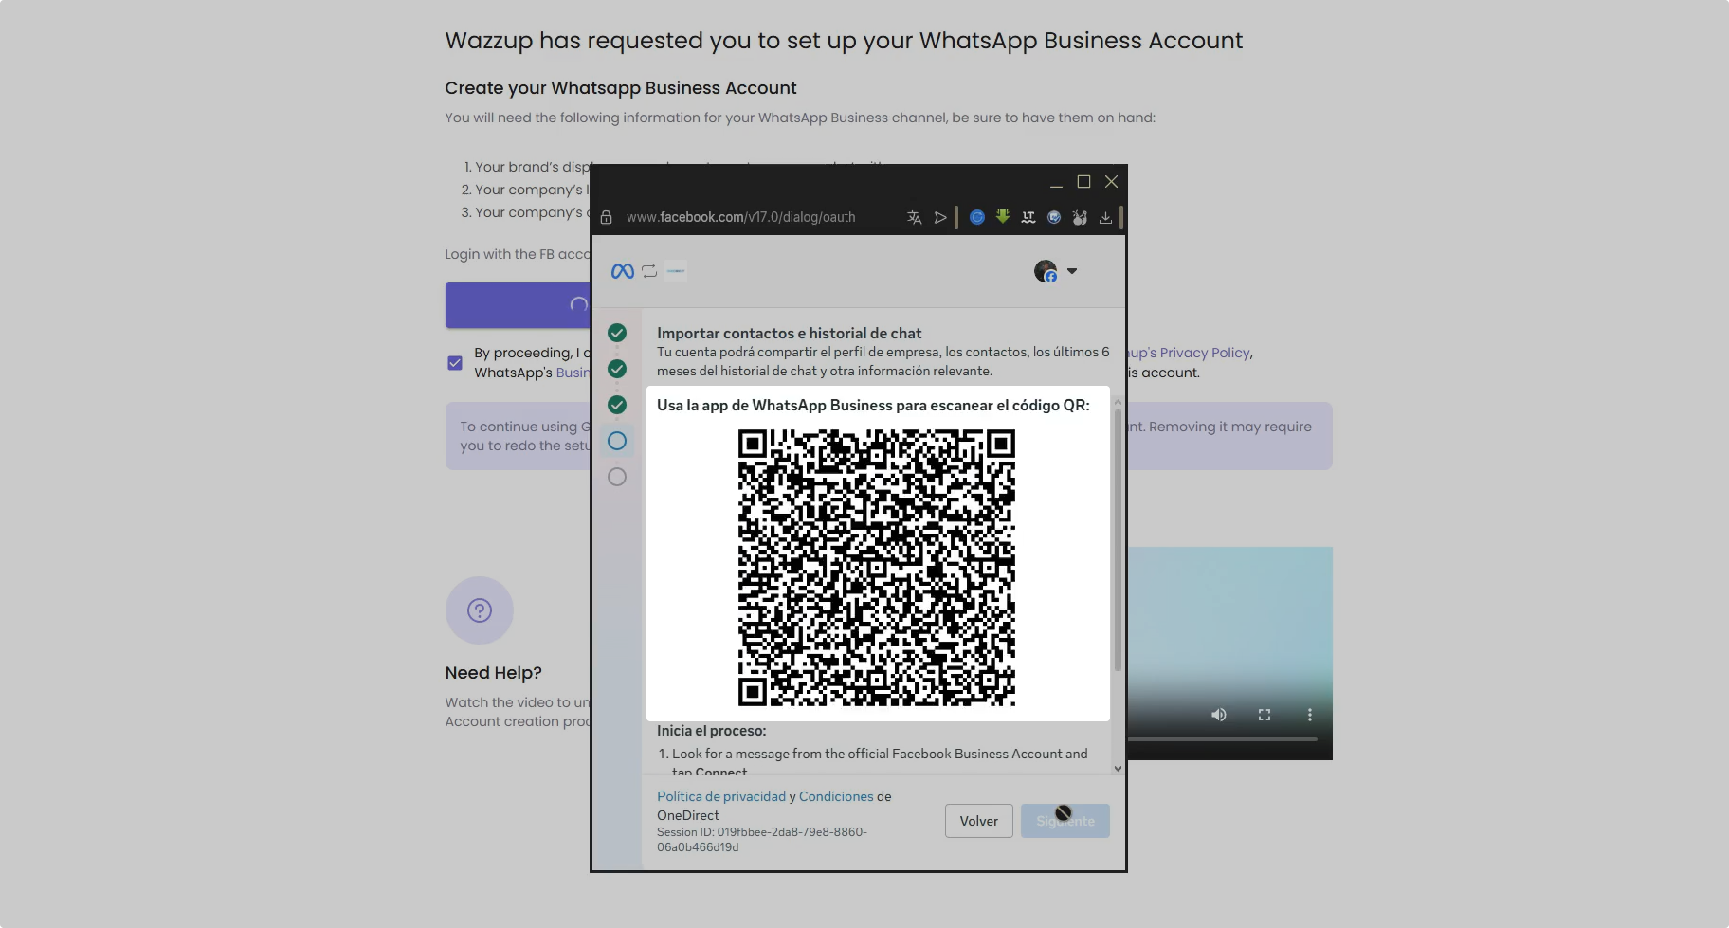Click the help video's progress bar
1729x928 pixels.
tap(1222, 738)
